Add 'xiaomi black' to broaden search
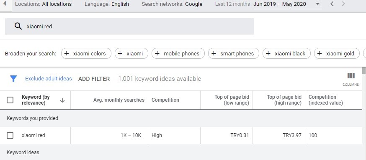366x160 pixels. pyautogui.click(x=286, y=54)
